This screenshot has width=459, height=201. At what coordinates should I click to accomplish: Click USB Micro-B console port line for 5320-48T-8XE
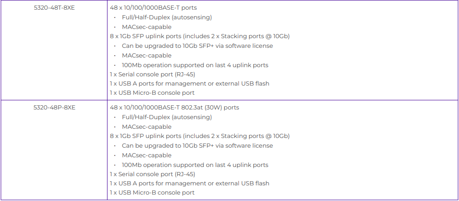click(x=152, y=93)
